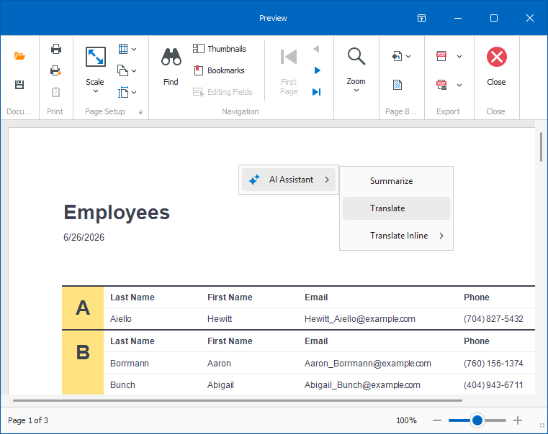Open a document with the folder icon

pyautogui.click(x=19, y=56)
